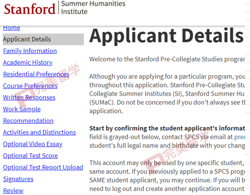Click the 'Start by confirming' bold text

point(167,128)
